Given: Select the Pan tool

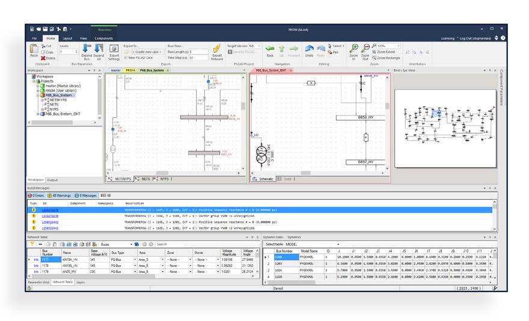Looking at the screenshot, I should tap(335, 52).
